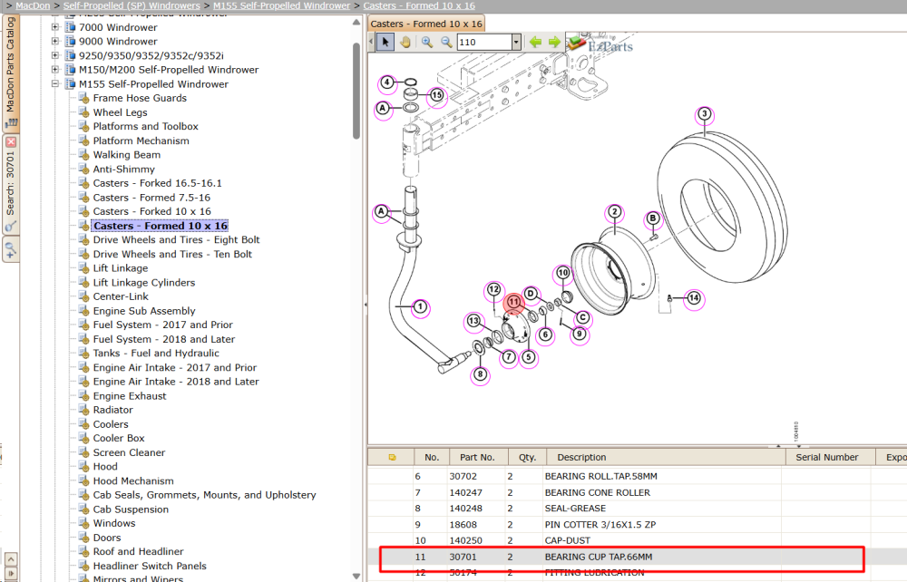Click callout 11 in the diagram
Viewport: 907px width, 582px height.
513,302
